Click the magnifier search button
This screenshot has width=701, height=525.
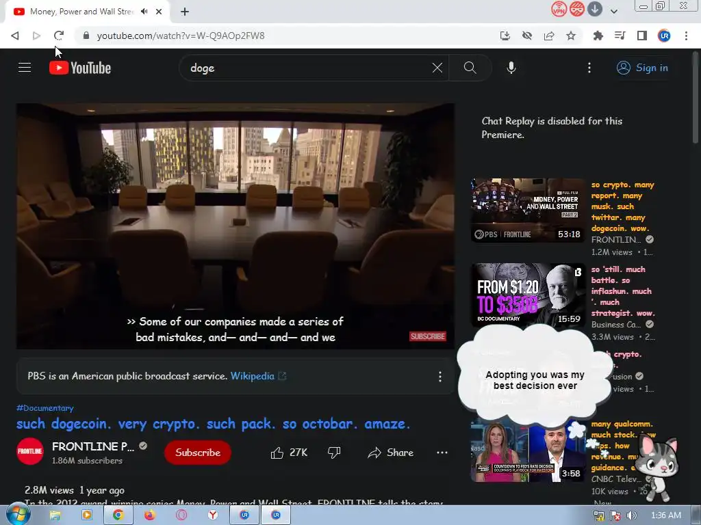470,68
